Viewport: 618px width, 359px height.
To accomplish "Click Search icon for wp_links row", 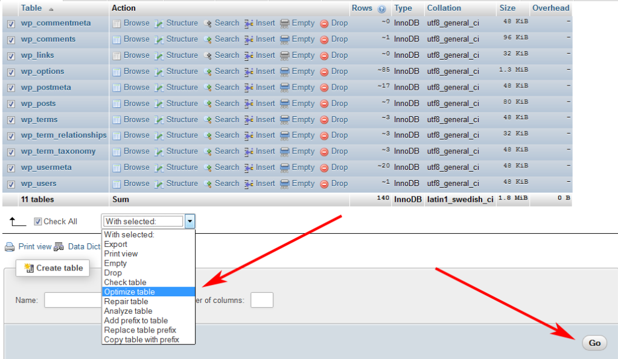I will tap(208, 56).
